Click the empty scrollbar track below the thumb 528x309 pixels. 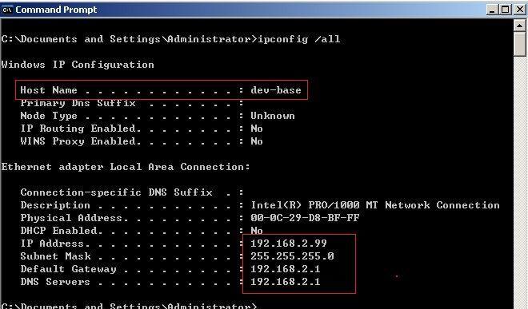pyautogui.click(x=520, y=181)
